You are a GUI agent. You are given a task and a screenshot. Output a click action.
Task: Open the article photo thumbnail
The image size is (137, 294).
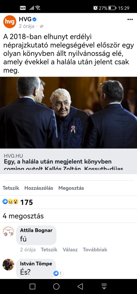tap(68, 112)
